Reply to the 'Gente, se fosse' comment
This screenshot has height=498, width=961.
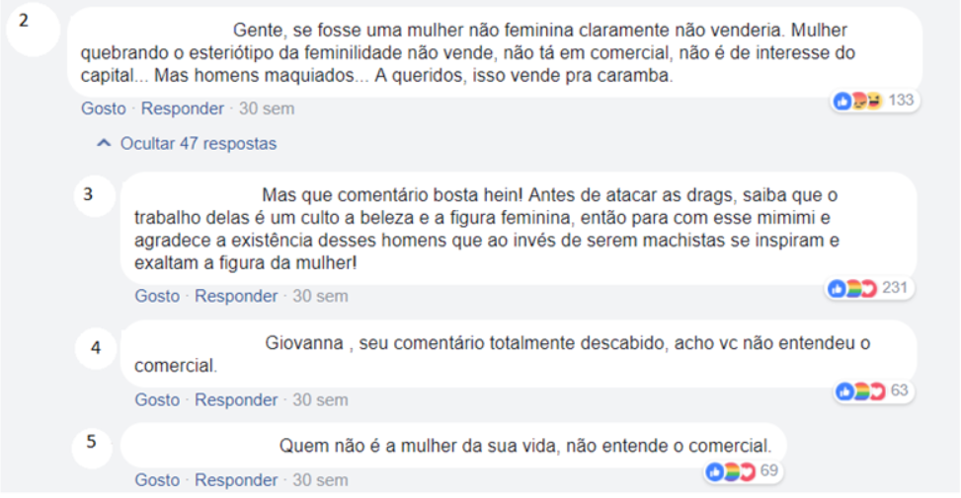(183, 108)
